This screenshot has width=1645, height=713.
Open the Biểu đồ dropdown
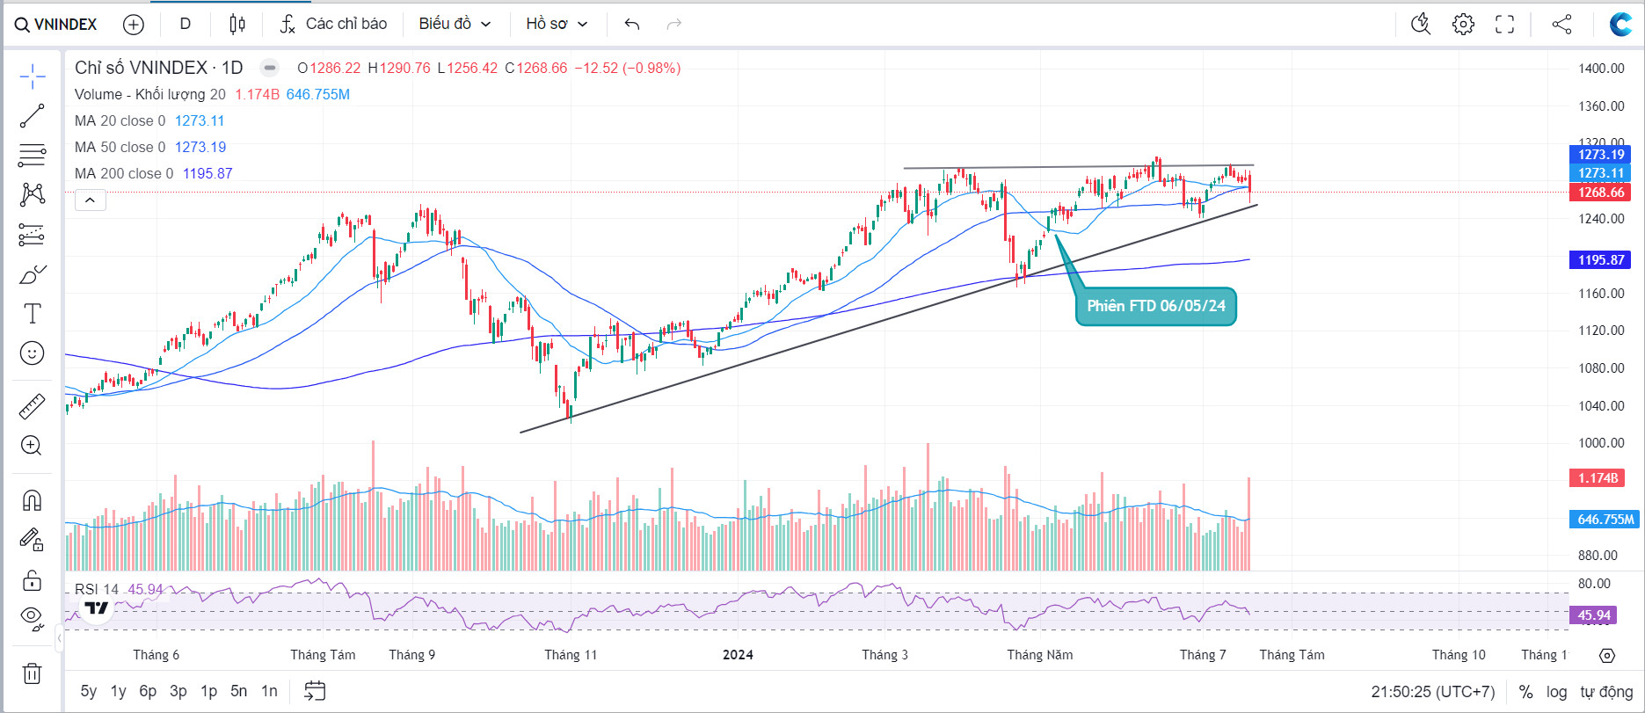[455, 25]
